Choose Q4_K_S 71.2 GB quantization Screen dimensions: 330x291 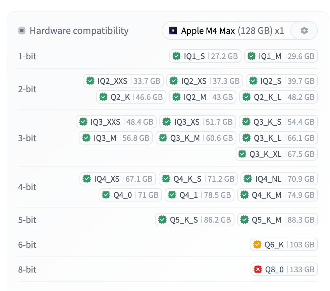pyautogui.click(x=198, y=179)
